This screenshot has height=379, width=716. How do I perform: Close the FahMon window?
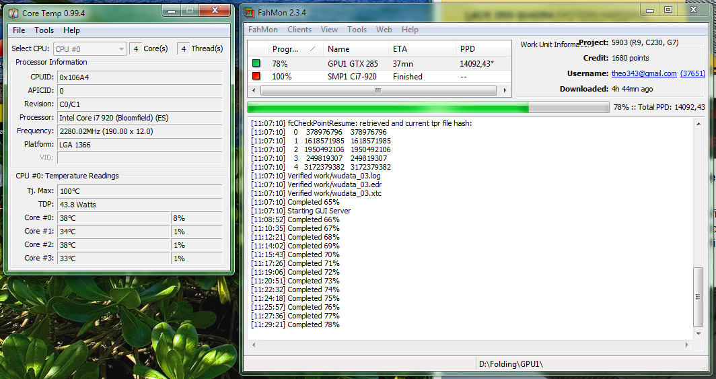(x=694, y=10)
